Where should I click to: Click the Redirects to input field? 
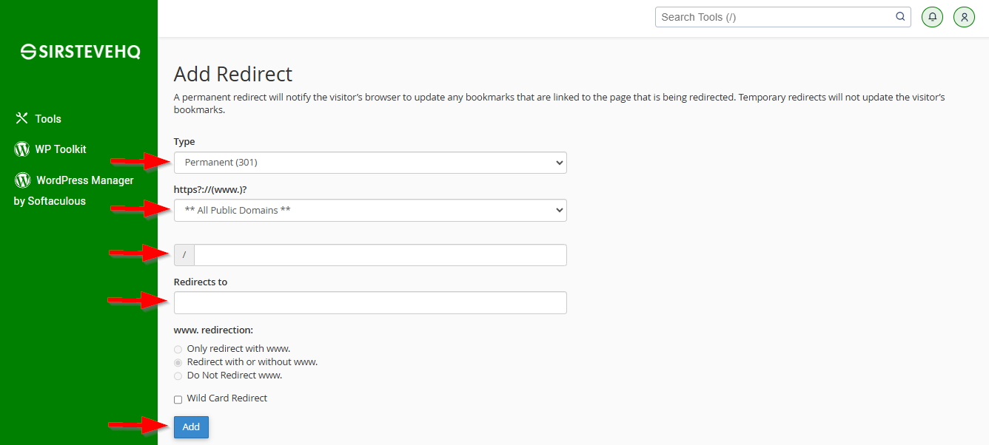coord(370,302)
